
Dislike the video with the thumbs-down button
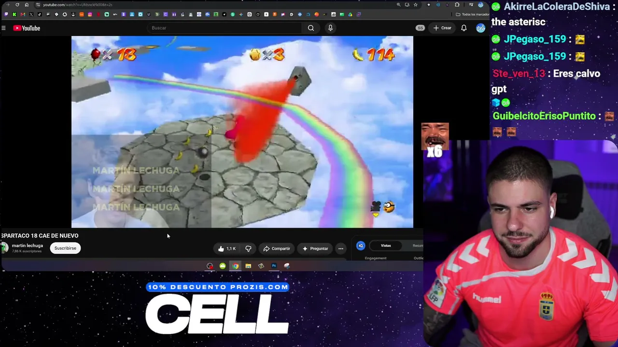coord(248,249)
